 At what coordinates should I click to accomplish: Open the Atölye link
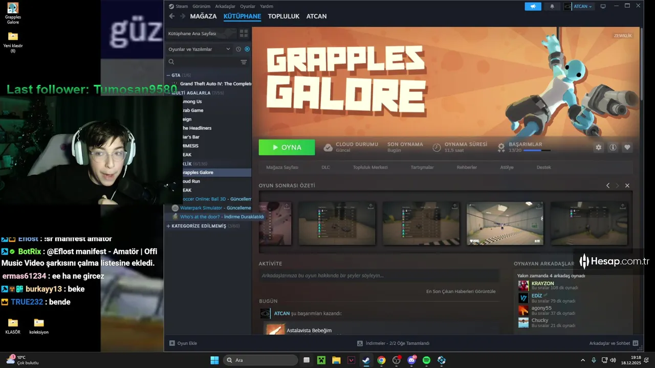pos(507,167)
